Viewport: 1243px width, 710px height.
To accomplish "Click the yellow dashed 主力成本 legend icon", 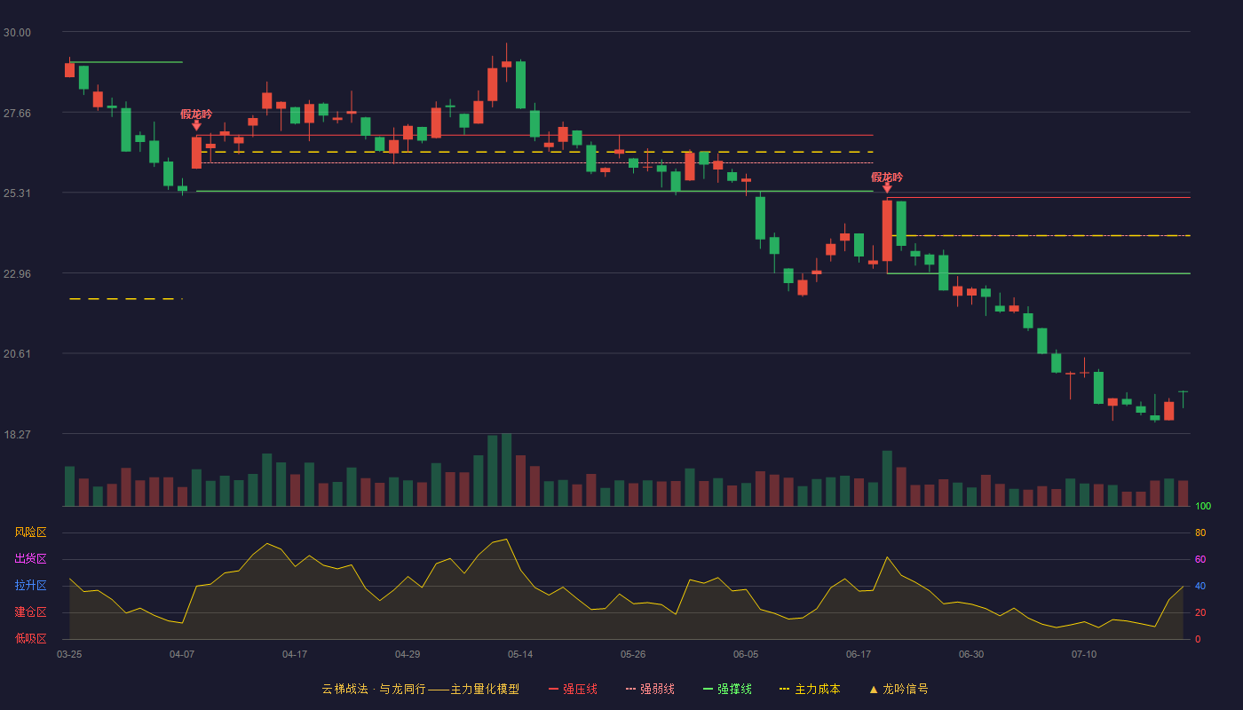I will pos(785,689).
